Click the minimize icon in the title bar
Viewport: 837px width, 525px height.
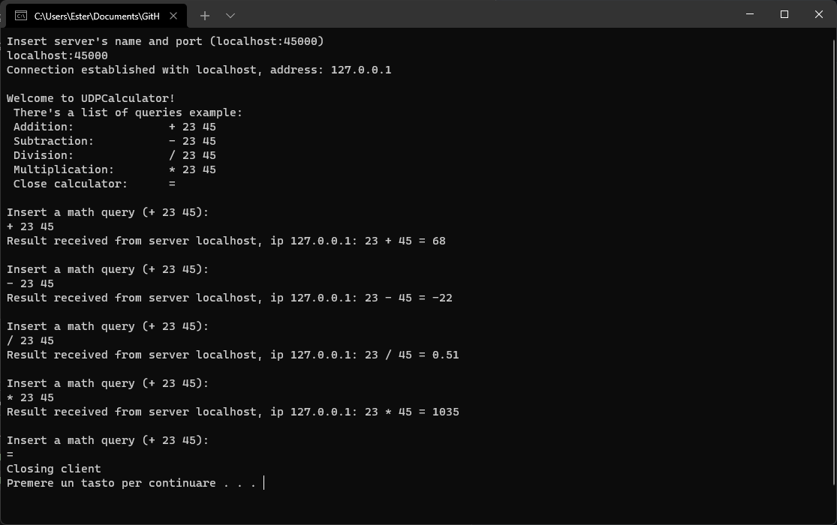749,14
